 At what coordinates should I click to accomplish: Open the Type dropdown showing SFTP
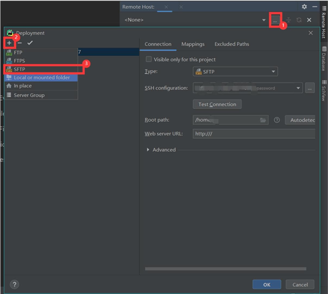[235, 72]
